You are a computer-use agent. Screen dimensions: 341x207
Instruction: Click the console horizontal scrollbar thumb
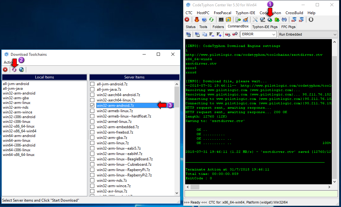tap(195, 187)
